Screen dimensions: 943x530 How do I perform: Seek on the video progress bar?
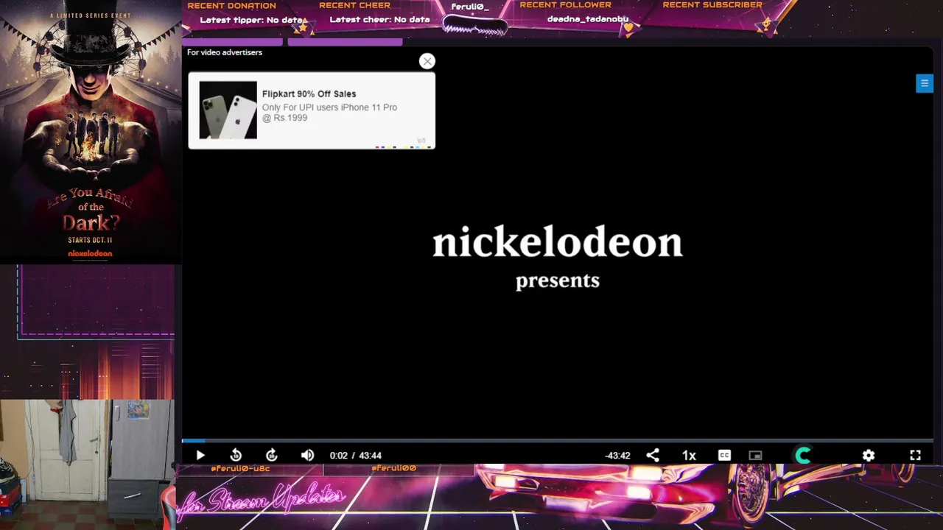pyautogui.click(x=558, y=441)
